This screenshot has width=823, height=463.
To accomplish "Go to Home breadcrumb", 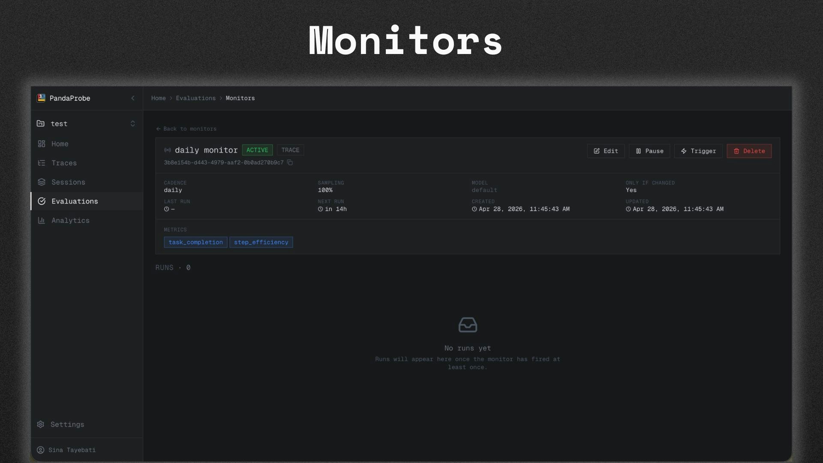I will click(159, 98).
